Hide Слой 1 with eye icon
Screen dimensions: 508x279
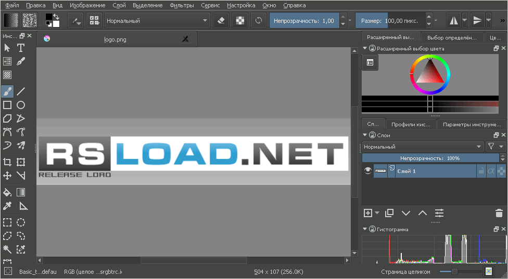click(x=367, y=171)
